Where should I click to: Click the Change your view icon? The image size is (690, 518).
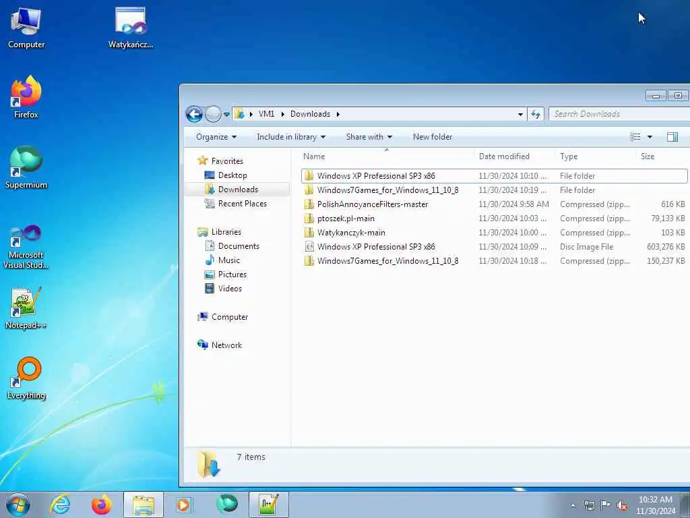[x=635, y=137]
